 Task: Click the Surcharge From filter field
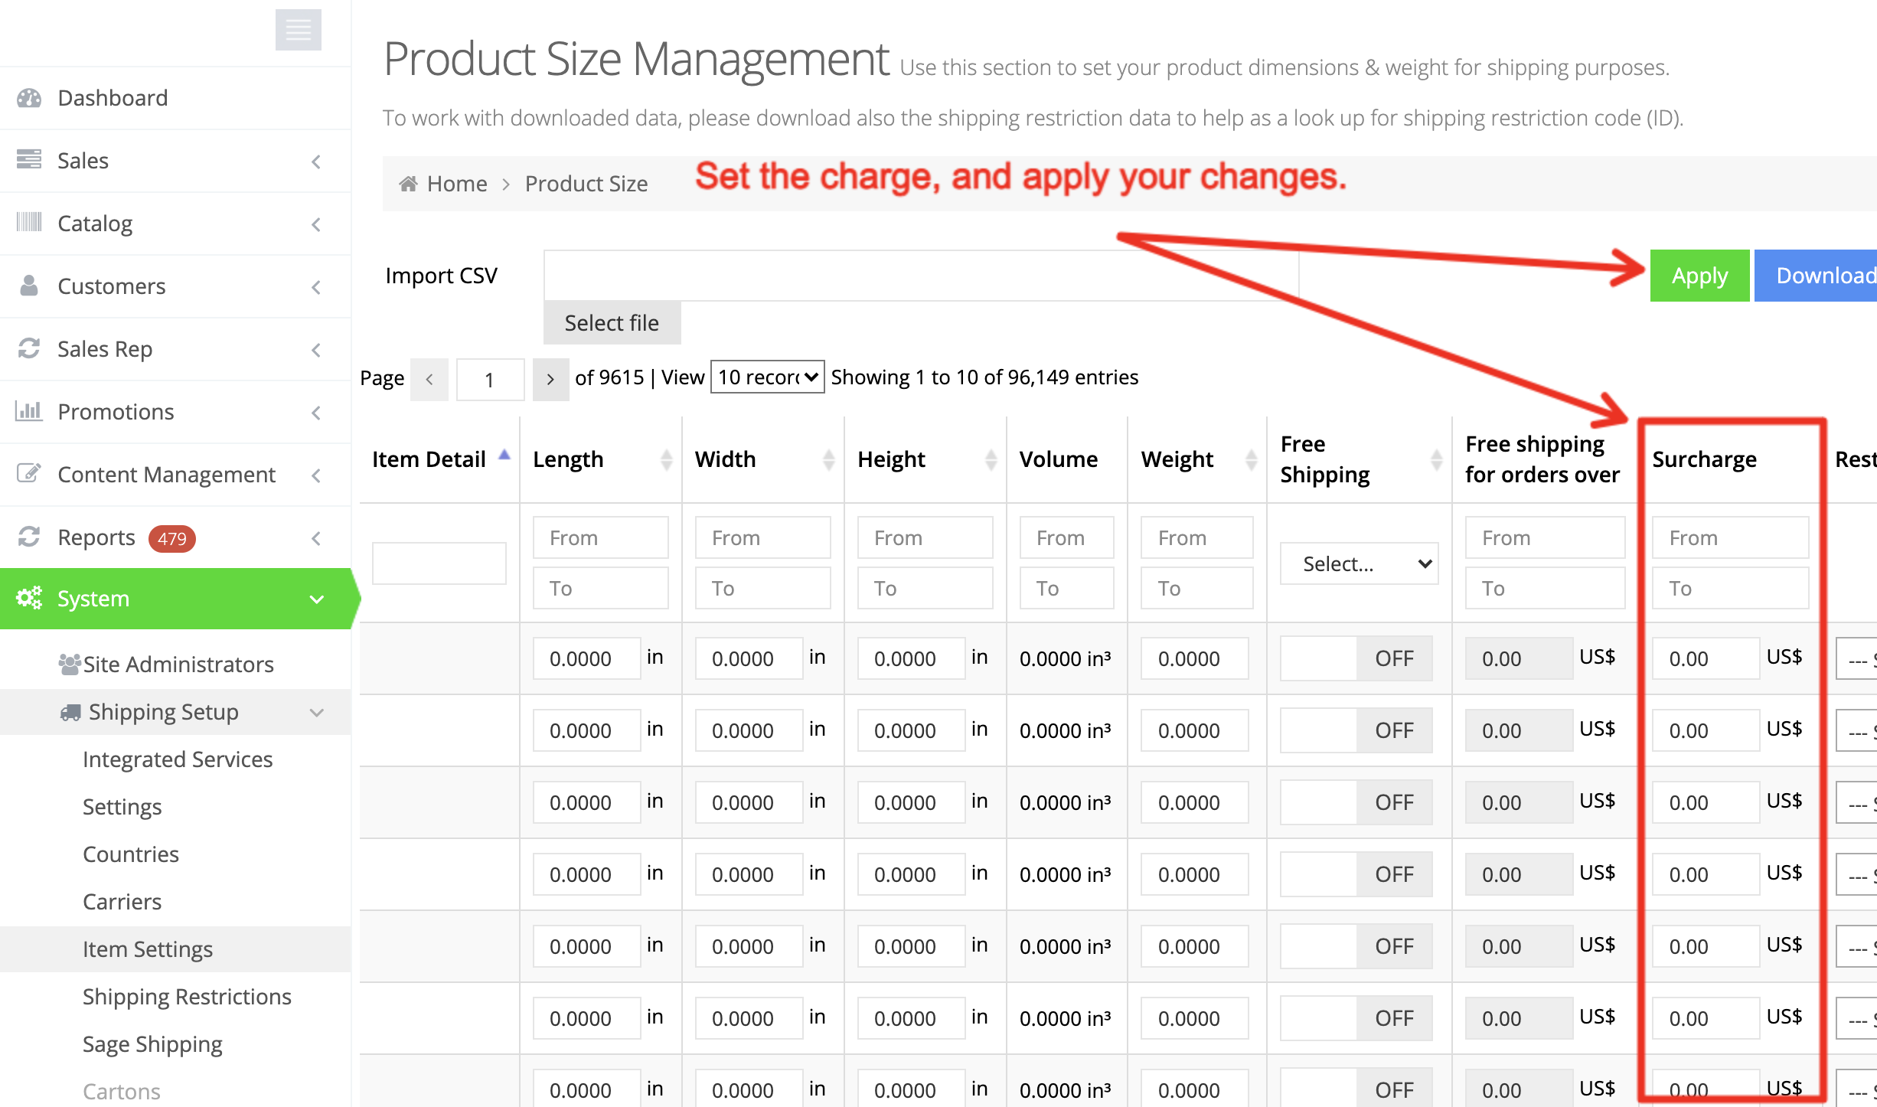[x=1730, y=537]
